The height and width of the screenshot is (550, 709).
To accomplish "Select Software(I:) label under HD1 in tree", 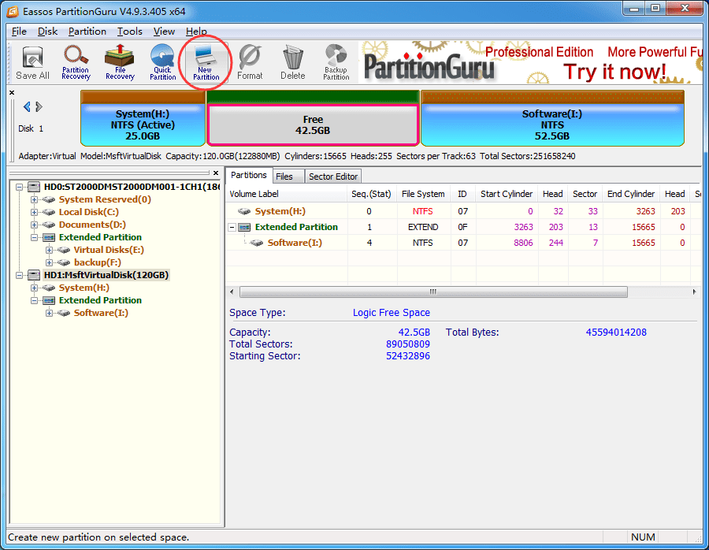I will 101,313.
